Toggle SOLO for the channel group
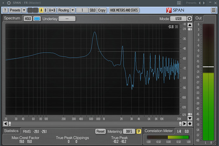 click(92, 10)
